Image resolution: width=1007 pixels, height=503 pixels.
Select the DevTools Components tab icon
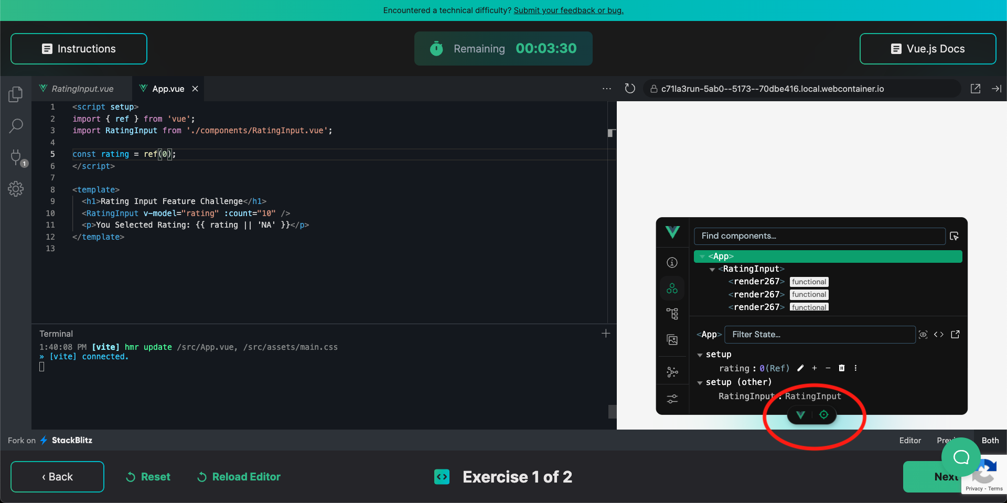point(672,288)
